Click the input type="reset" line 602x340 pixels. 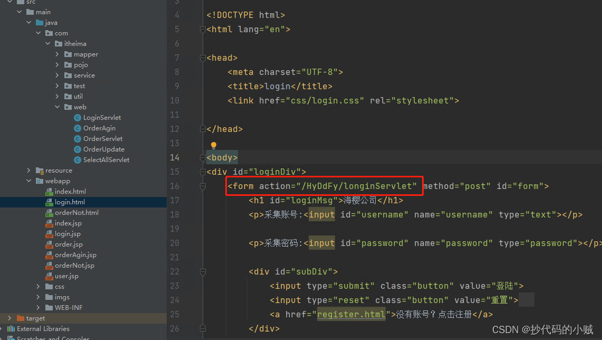point(394,300)
